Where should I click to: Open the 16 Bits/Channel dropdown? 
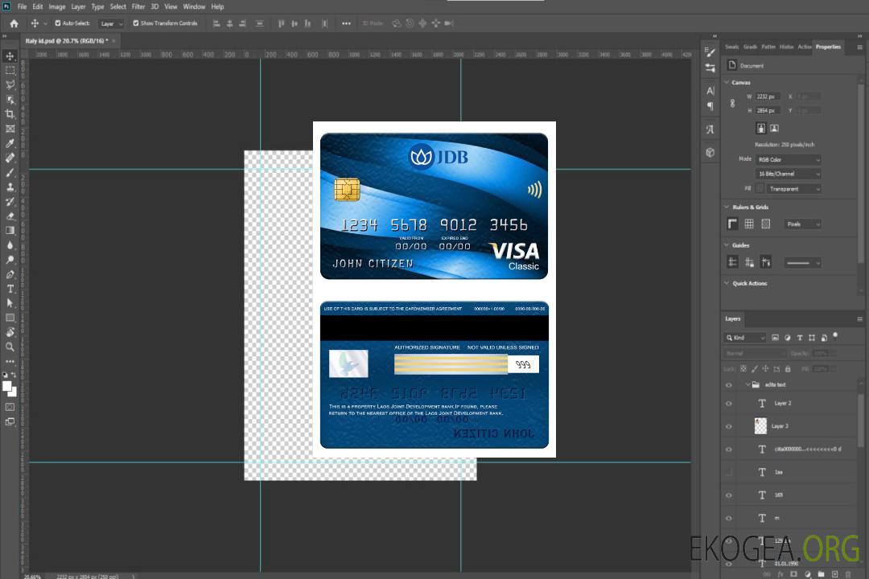pos(788,174)
